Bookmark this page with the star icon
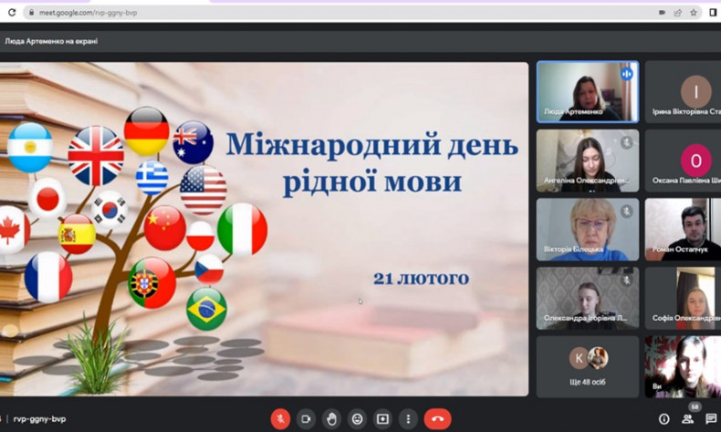Image resolution: width=721 pixels, height=432 pixels. click(x=694, y=13)
